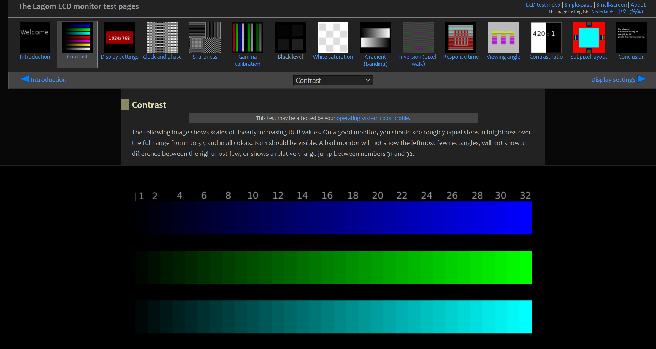Click the Introduction label under the Welcome thumbnail
The width and height of the screenshot is (656, 349).
pos(35,57)
